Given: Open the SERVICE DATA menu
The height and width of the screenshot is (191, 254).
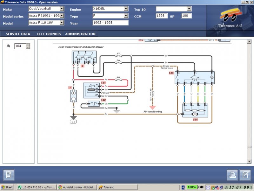Looking at the screenshot, I should [x=18, y=34].
